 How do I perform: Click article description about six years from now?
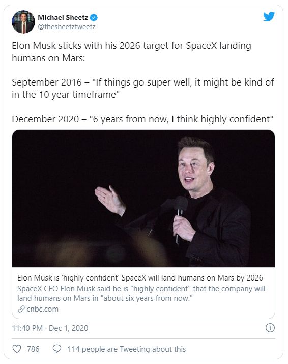point(141,293)
